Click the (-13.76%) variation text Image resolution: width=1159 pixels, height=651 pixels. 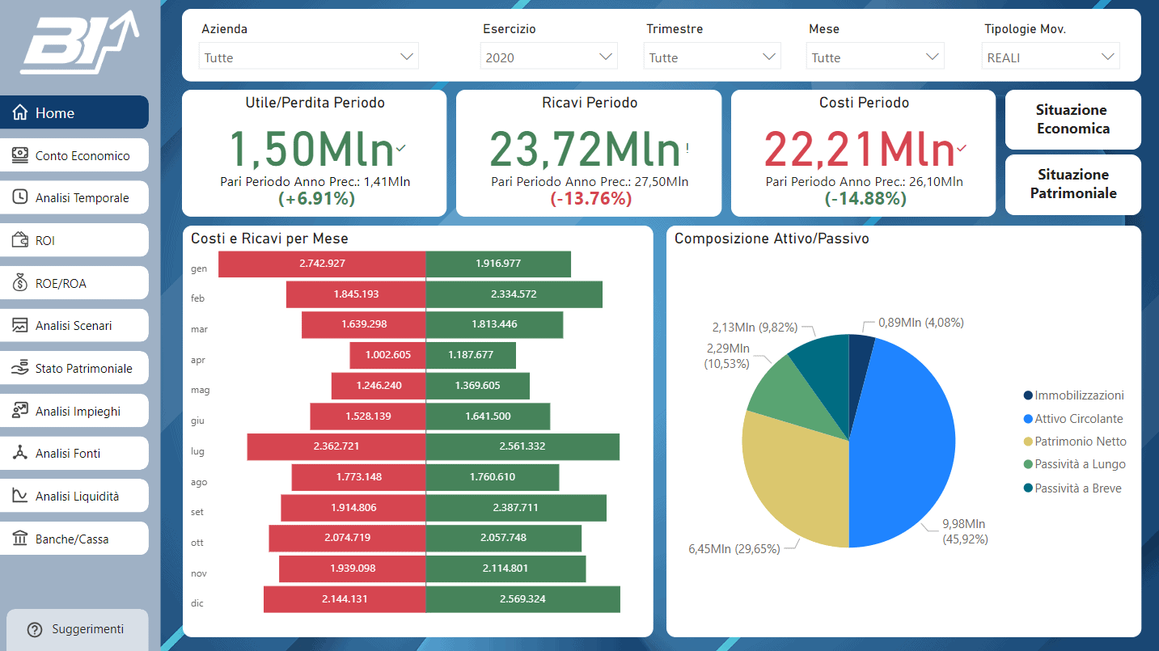coord(590,199)
